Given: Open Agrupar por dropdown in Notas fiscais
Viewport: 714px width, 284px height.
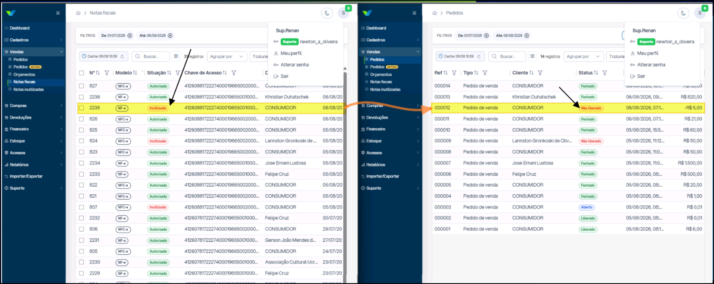Looking at the screenshot, I should pos(227,56).
